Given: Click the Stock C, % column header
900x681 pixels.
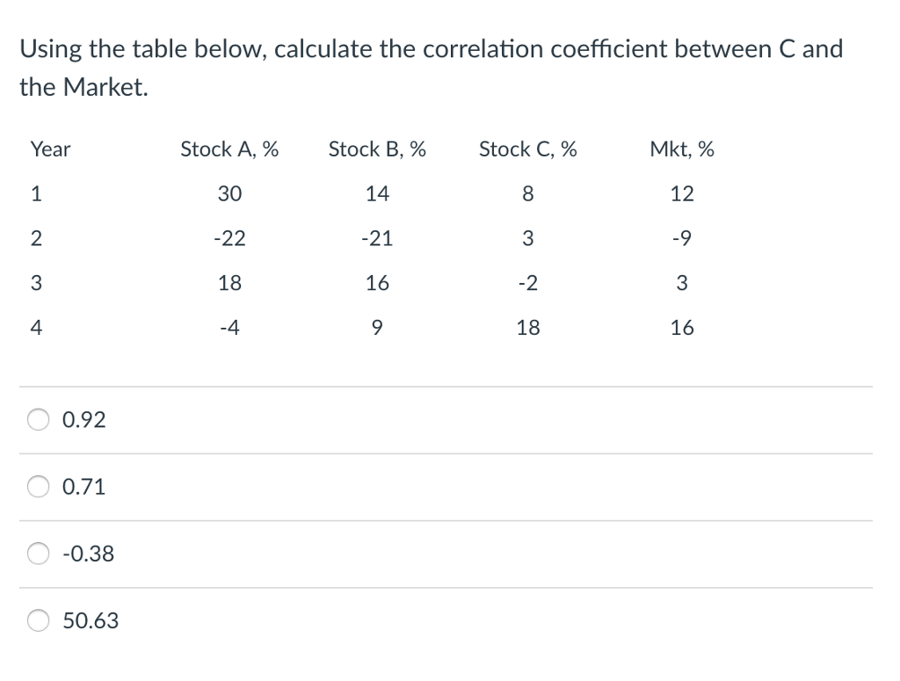Looking at the screenshot, I should 527,149.
